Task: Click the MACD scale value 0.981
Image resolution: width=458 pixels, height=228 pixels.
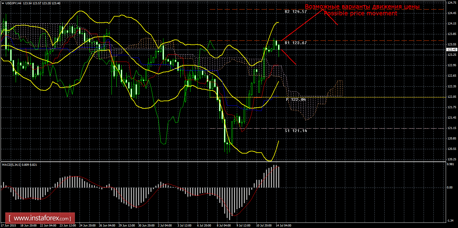Action: pyautogui.click(x=451, y=164)
